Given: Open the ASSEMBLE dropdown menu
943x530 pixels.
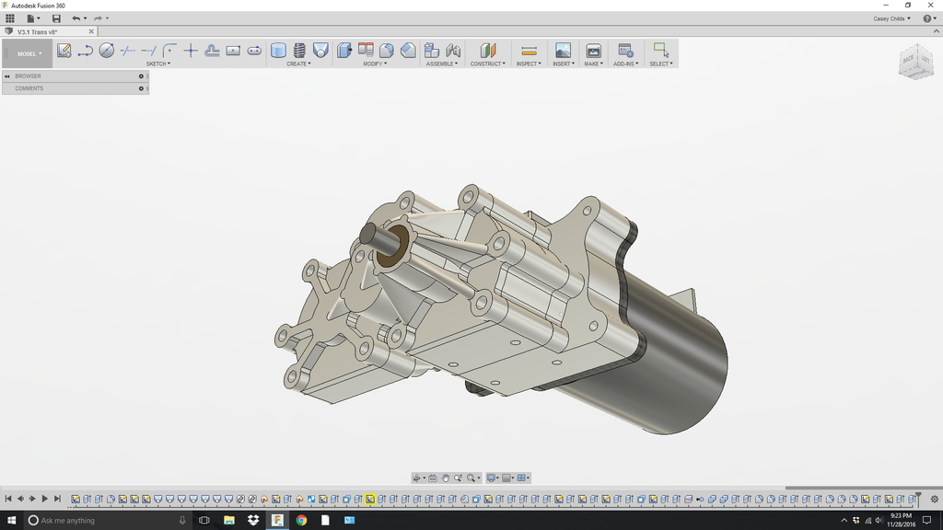Looking at the screenshot, I should [442, 63].
